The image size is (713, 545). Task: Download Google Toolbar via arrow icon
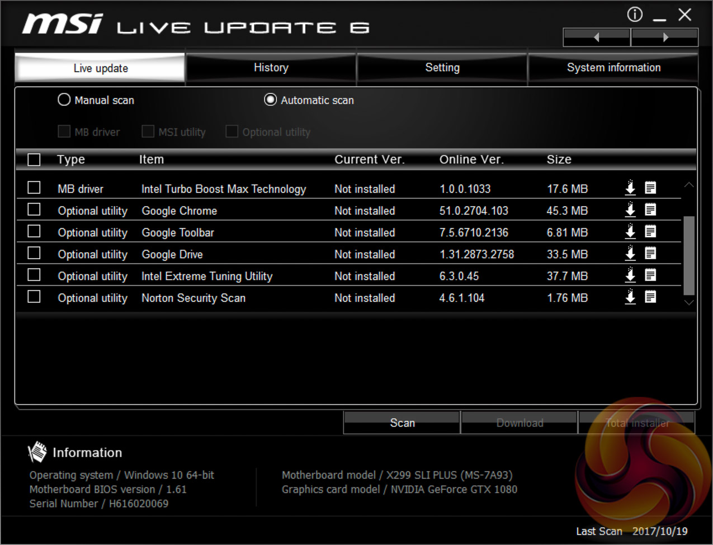[x=630, y=231]
